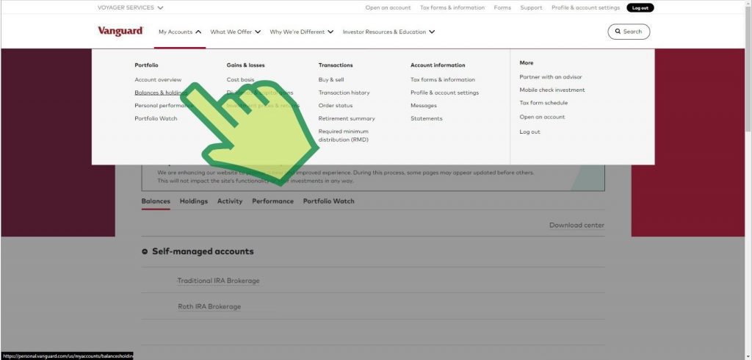Image resolution: width=752 pixels, height=360 pixels.
Task: Open Messages menu entry
Action: click(424, 106)
